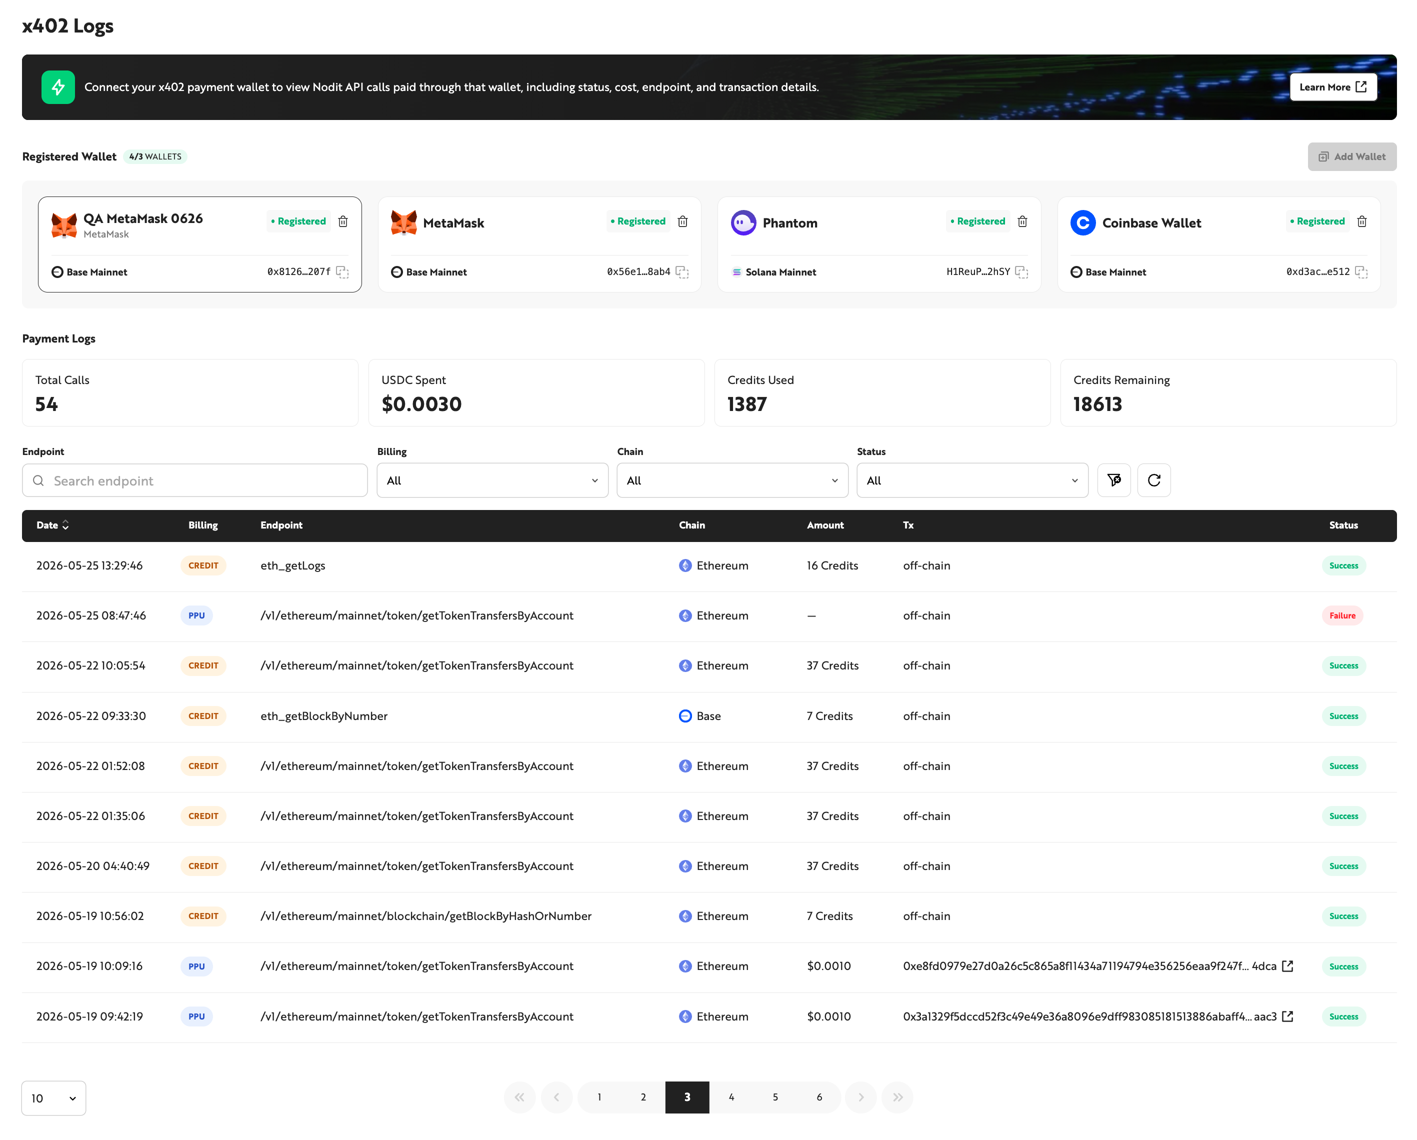Click the USDC Spent value $0.0030
Screen dimensions: 1417x1140
click(422, 404)
